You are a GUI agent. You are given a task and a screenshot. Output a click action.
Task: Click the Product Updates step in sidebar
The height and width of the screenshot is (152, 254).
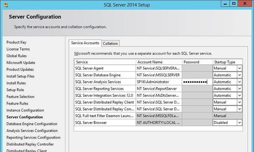[20, 70]
